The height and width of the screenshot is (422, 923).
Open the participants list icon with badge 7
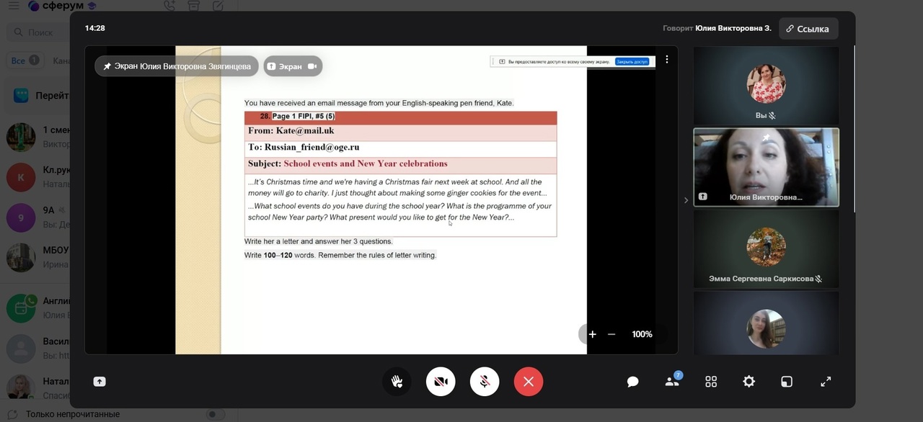click(x=673, y=380)
